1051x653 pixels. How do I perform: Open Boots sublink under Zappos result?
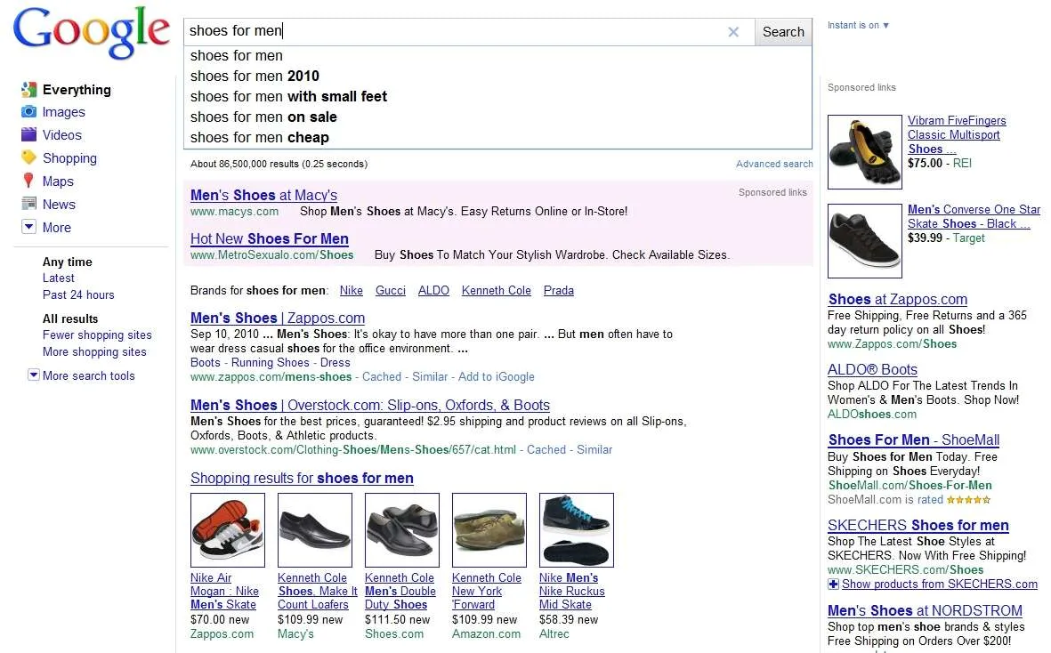click(x=205, y=362)
